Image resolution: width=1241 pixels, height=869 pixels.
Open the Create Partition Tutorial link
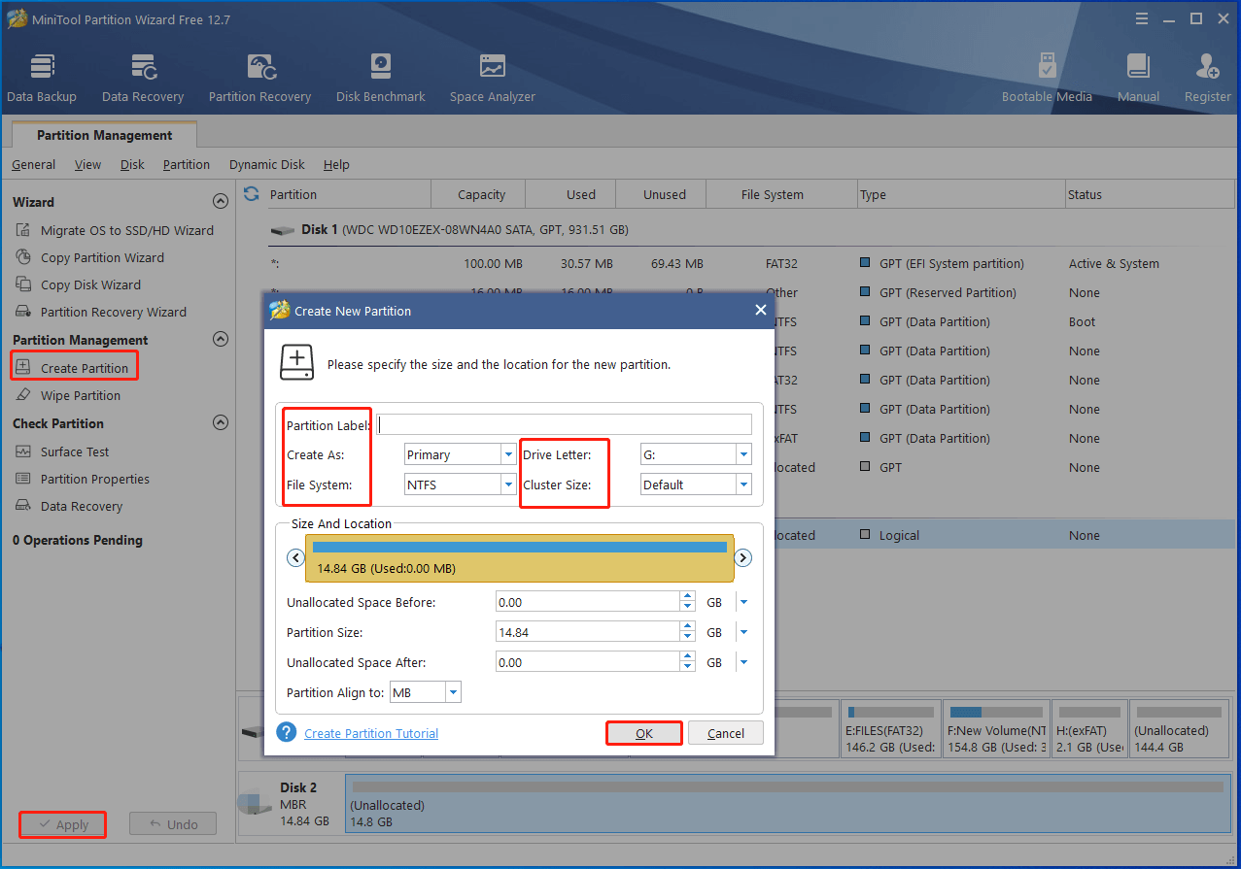(x=370, y=733)
